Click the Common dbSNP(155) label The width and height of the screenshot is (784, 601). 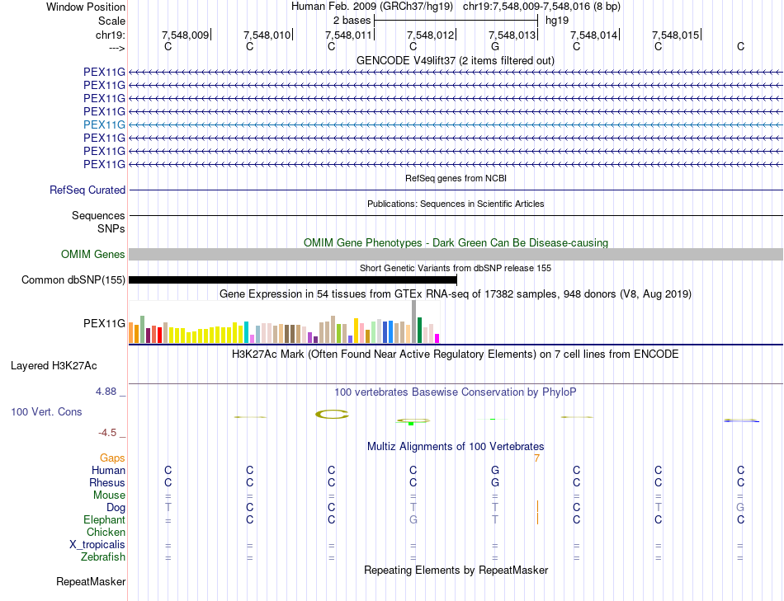click(x=73, y=279)
